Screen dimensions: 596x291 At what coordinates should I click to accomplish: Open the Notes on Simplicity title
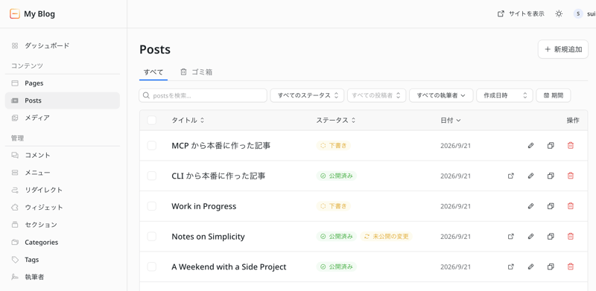pos(208,236)
